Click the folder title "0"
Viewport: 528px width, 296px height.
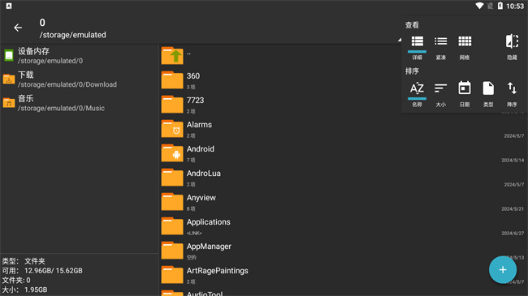[x=42, y=23]
